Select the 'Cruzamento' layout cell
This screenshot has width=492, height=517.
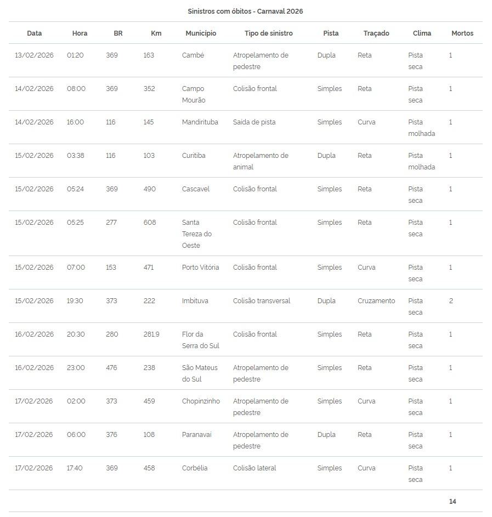click(376, 301)
